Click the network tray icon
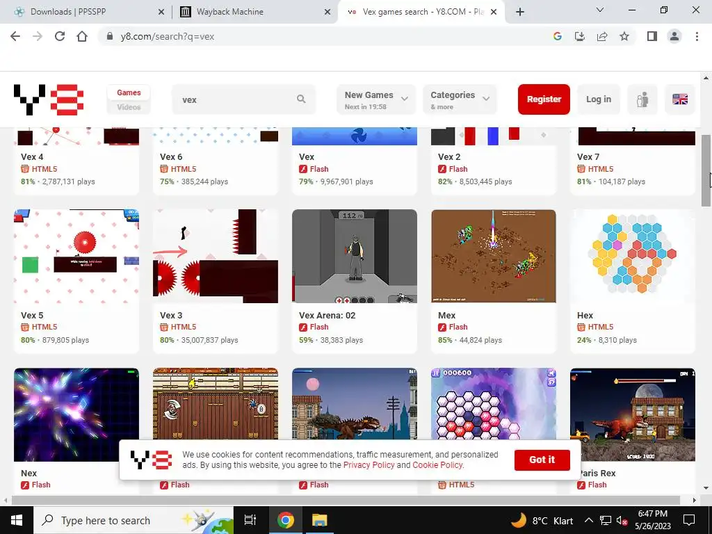This screenshot has width=712, height=534. click(606, 520)
